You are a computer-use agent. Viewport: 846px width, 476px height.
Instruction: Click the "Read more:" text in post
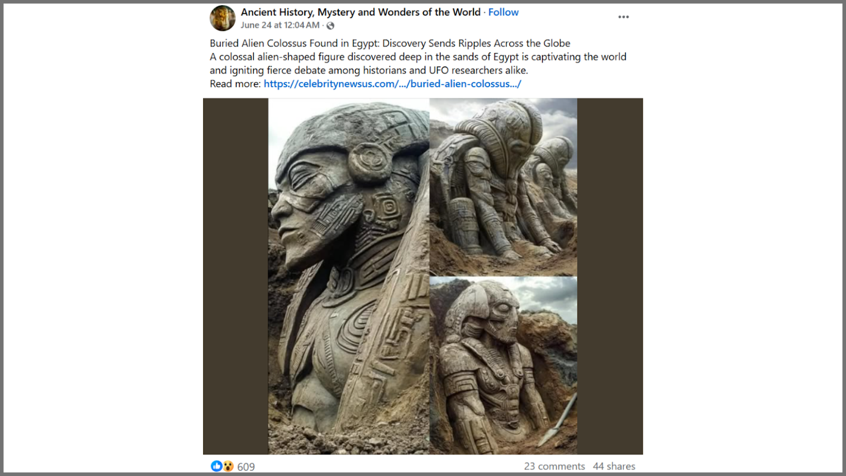pyautogui.click(x=235, y=84)
